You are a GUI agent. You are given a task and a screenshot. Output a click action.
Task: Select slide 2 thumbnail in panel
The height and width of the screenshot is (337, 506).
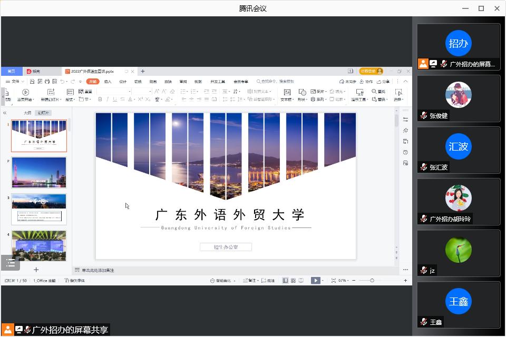point(39,172)
